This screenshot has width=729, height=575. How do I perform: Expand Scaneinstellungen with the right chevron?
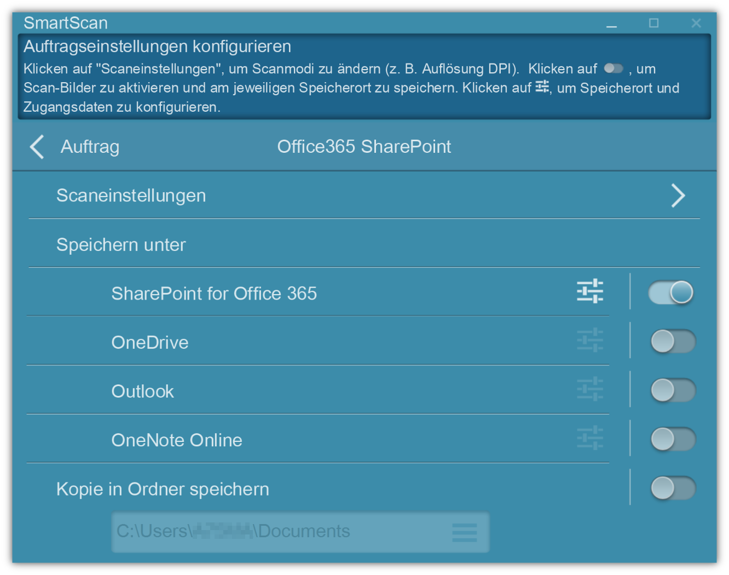click(x=678, y=196)
